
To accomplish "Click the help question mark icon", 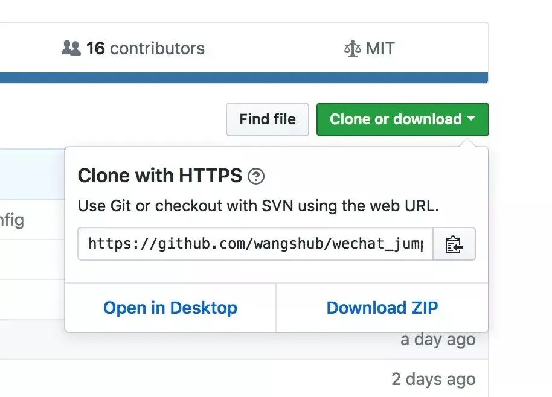I will [256, 176].
